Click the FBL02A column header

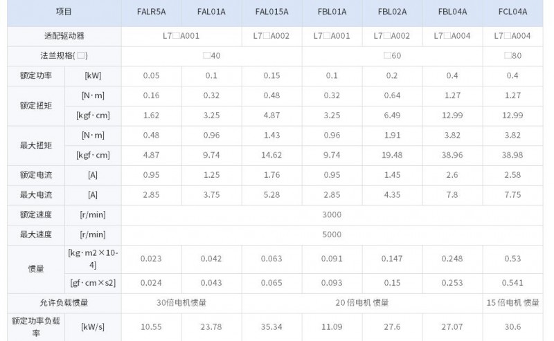coord(392,12)
